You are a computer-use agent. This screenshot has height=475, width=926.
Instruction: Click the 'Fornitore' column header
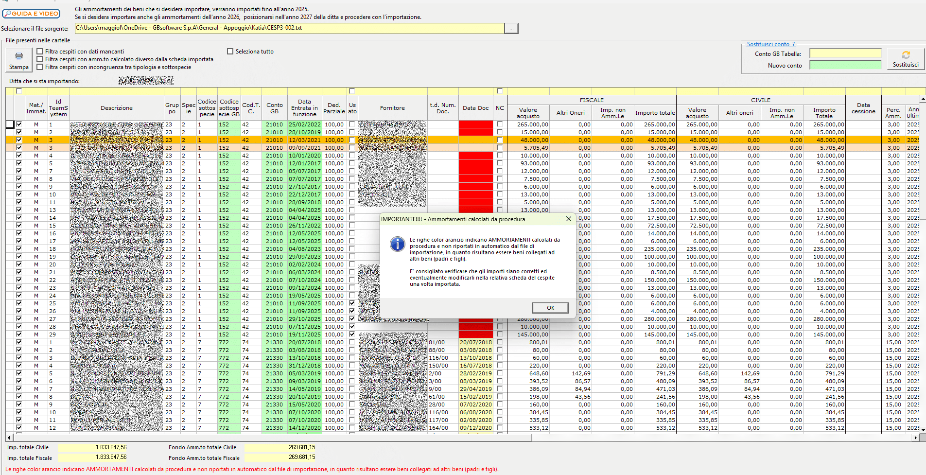click(392, 108)
